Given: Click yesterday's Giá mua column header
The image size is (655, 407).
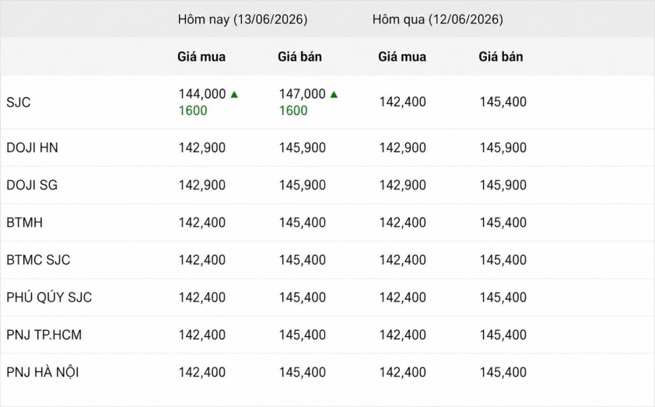Looking at the screenshot, I should 402,57.
